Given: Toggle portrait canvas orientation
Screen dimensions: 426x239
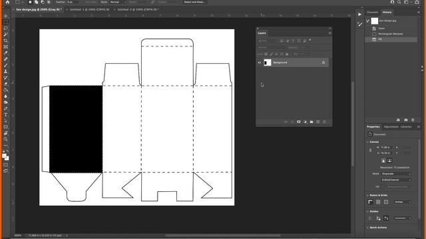Looking at the screenshot, I should click(x=383, y=161).
